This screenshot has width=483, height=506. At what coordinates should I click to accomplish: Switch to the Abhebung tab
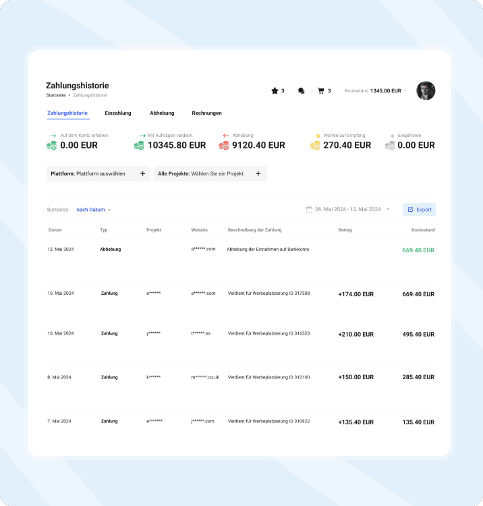coord(162,113)
